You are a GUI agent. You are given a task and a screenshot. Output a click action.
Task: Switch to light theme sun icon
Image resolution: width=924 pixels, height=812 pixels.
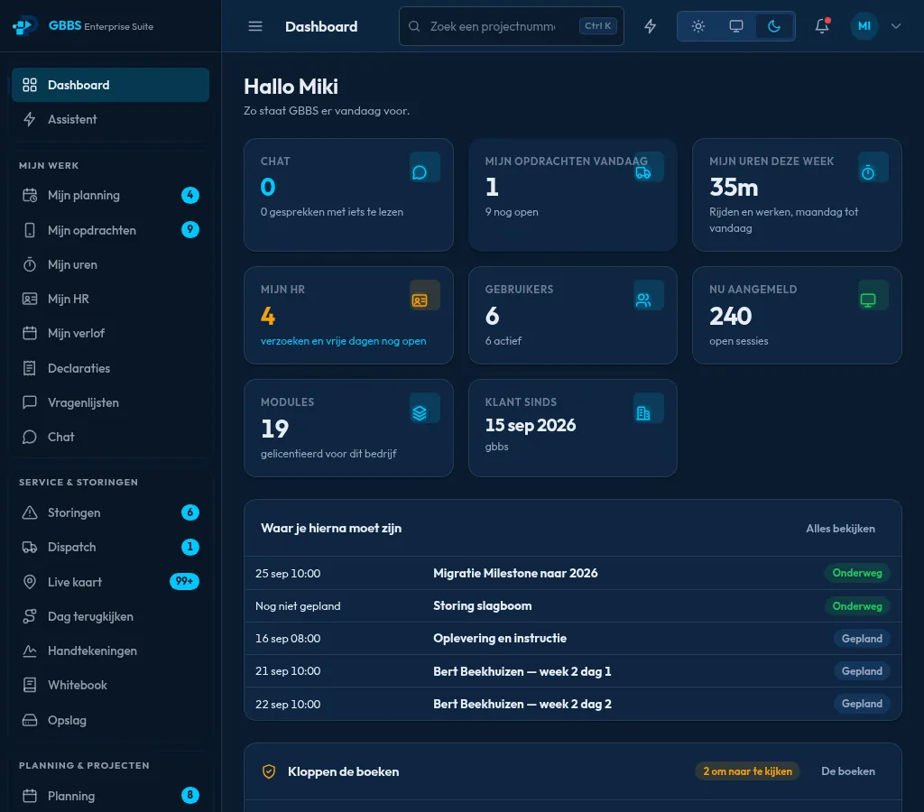(698, 26)
